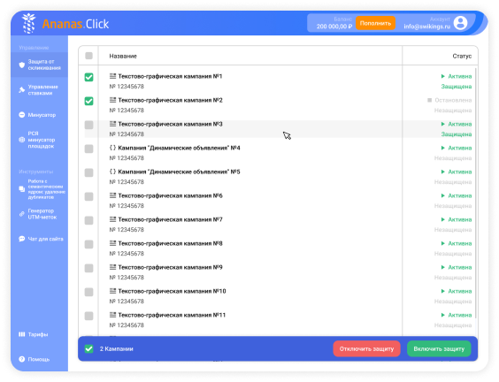
Task: Click Отключить защиту button
Action: pyautogui.click(x=366, y=348)
